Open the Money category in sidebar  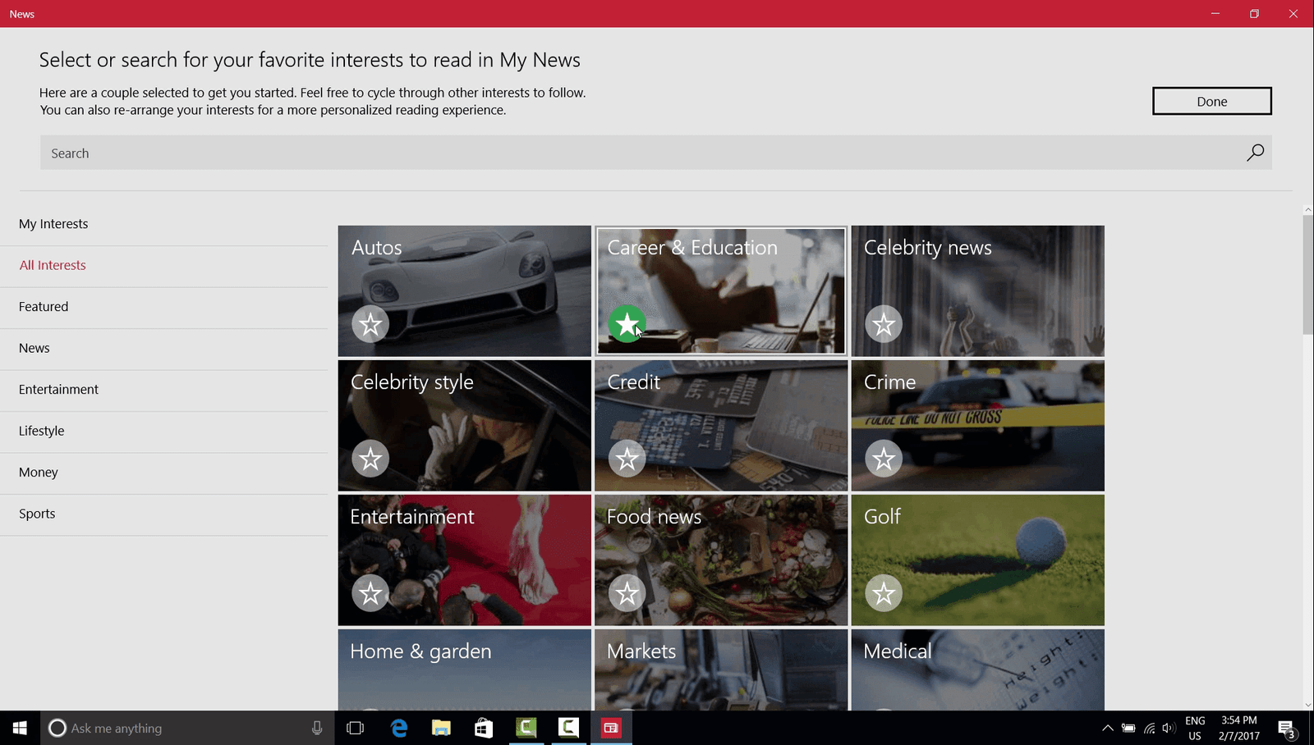click(x=39, y=473)
